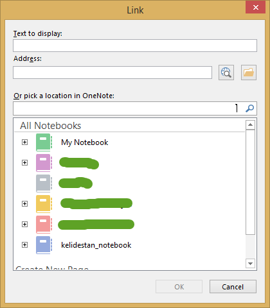The height and width of the screenshot is (308, 270).
Task: Click the Cancel button
Action: coord(233,287)
